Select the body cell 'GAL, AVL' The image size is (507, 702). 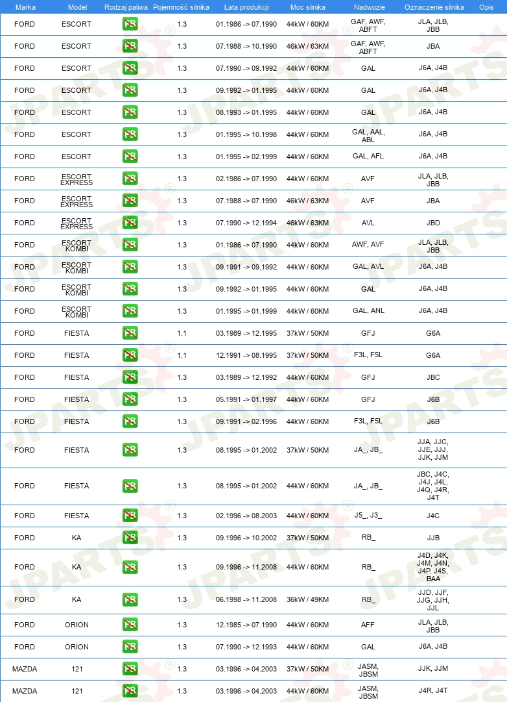point(368,266)
